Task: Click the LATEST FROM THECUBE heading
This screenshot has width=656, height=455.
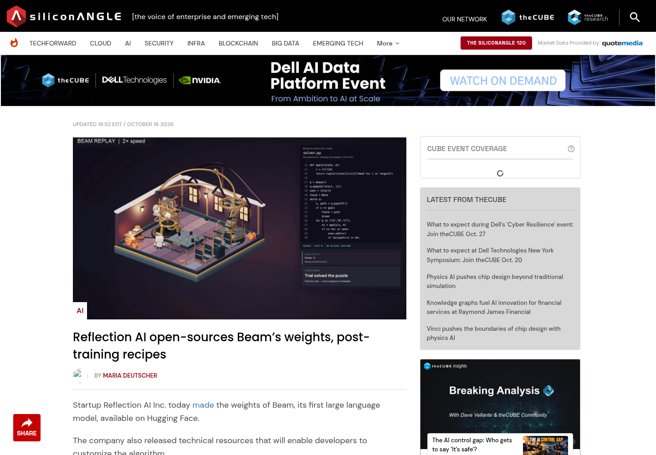Action: pyautogui.click(x=466, y=200)
